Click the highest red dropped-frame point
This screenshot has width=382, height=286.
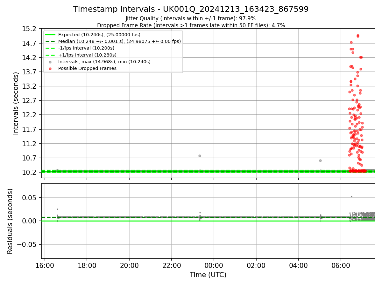(x=358, y=35)
